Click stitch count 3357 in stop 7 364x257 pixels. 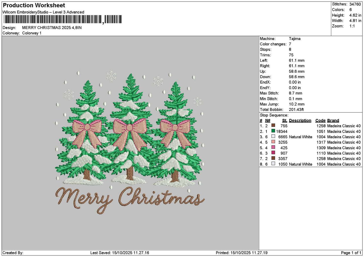click(x=283, y=159)
